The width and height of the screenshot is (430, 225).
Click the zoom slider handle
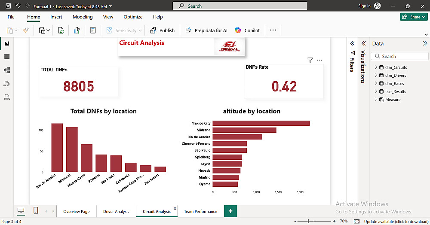pyautogui.click(x=308, y=221)
